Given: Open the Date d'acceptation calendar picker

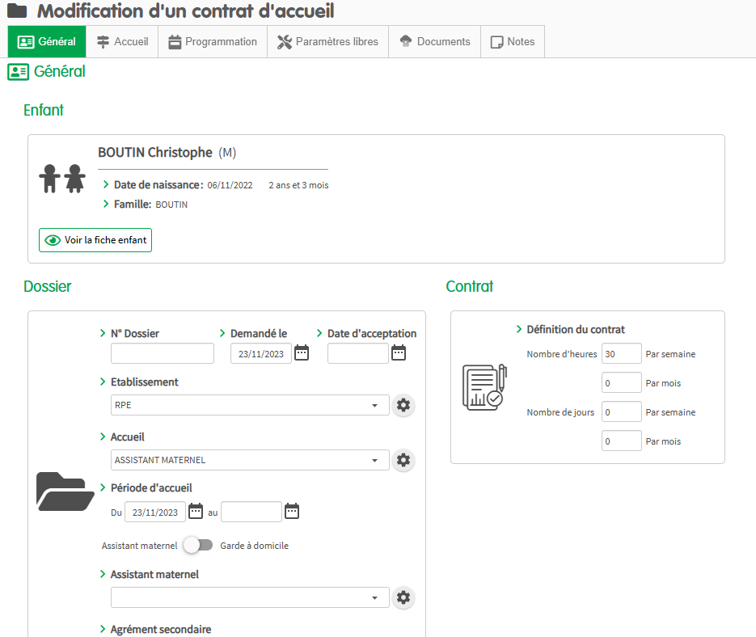Looking at the screenshot, I should (399, 352).
